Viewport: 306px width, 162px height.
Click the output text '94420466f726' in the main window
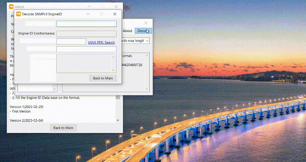[131, 65]
